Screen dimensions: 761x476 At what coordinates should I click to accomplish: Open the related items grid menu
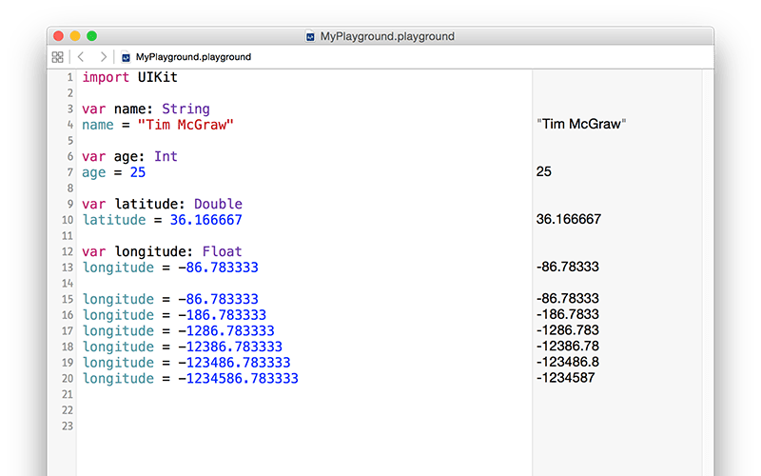(x=57, y=57)
